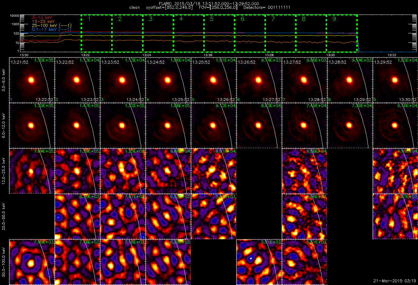Click the vertical "50.0-100.0 keV" row label
Screen dimensions: 418x285
point(4,262)
